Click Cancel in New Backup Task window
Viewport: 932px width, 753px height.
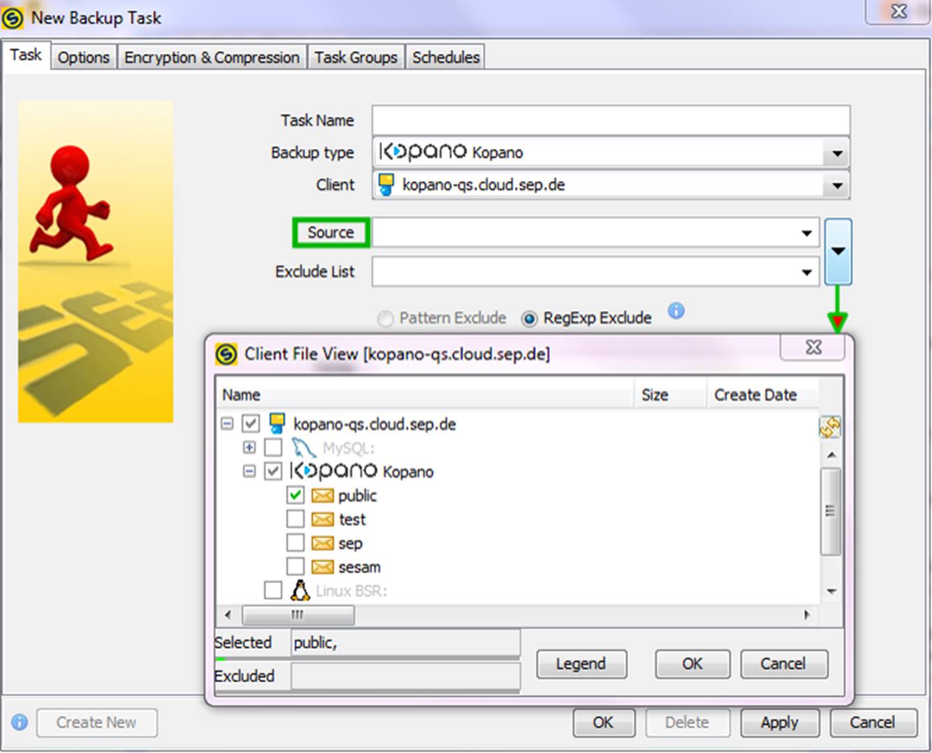coord(873,722)
